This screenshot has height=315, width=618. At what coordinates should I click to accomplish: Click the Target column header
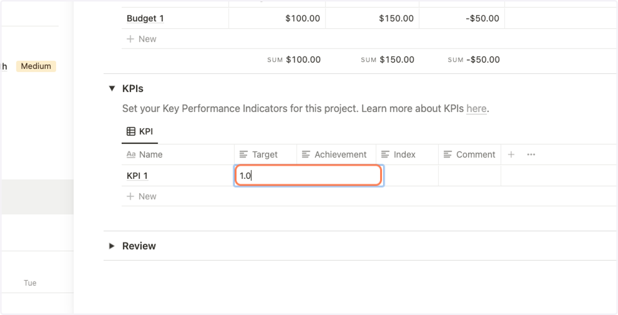point(265,155)
